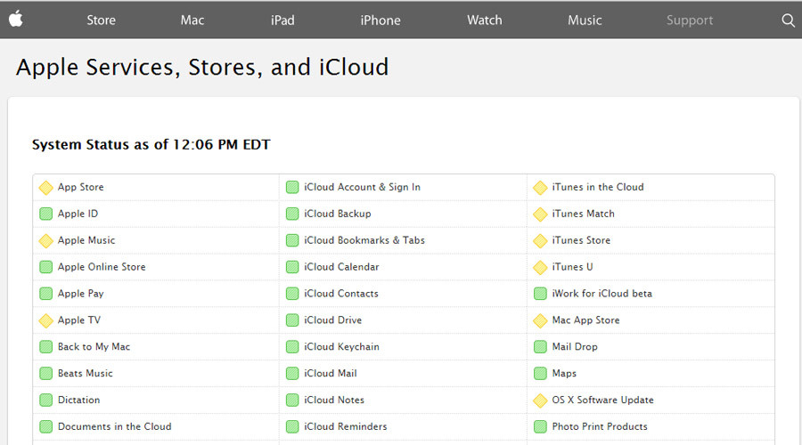Click green icon for Documents in the Cloud
Viewport: 802px width, 445px height.
pos(46,426)
